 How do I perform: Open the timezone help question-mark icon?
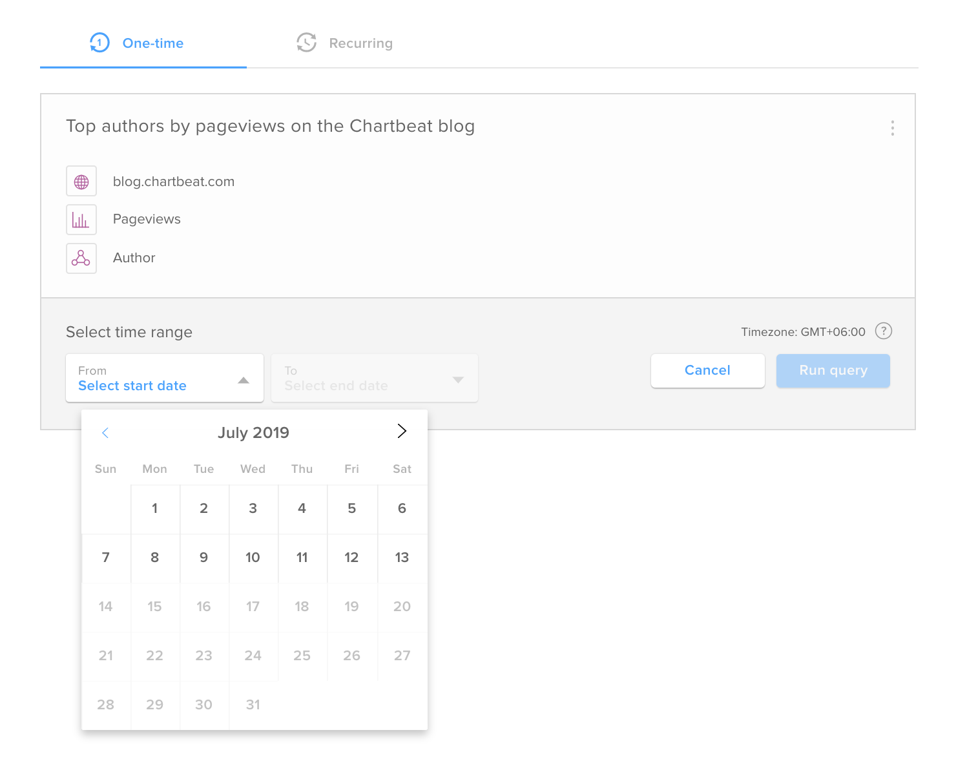883,331
